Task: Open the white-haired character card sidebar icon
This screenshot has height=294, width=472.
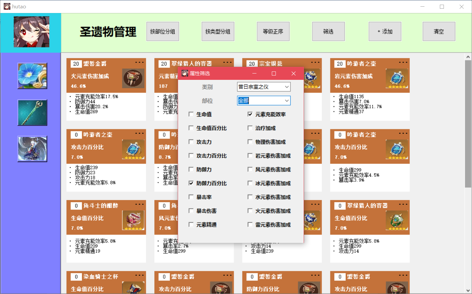Action: pyautogui.click(x=32, y=149)
